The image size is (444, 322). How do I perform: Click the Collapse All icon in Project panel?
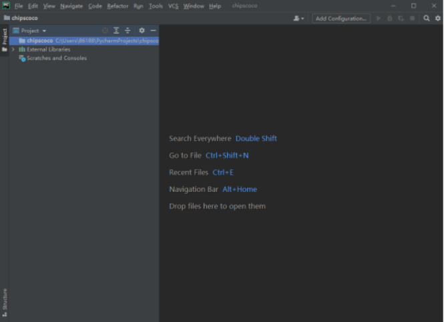[128, 31]
